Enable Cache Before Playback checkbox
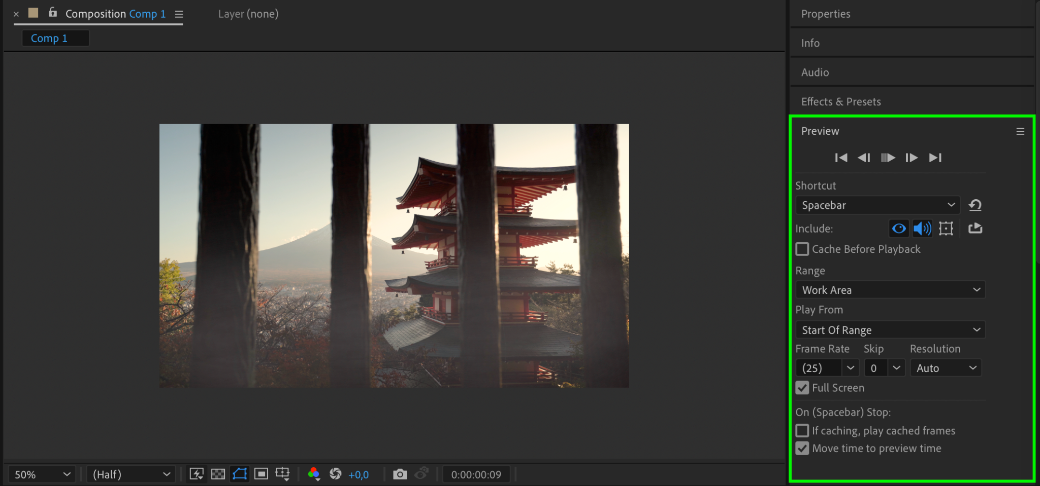This screenshot has height=486, width=1040. pyautogui.click(x=802, y=249)
